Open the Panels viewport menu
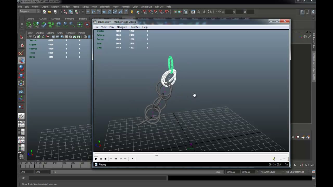The width and height of the screenshot is (333, 187). point(82,33)
